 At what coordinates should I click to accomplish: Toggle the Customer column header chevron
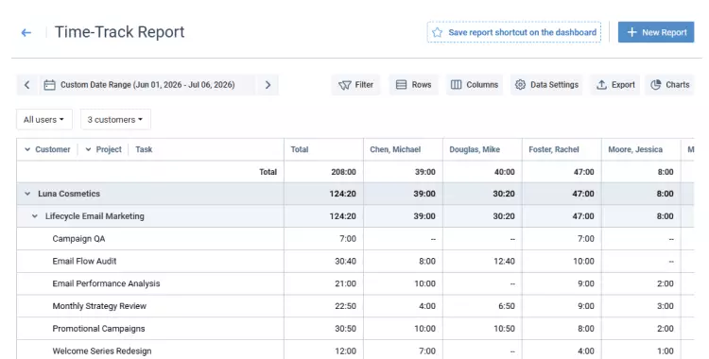(27, 149)
